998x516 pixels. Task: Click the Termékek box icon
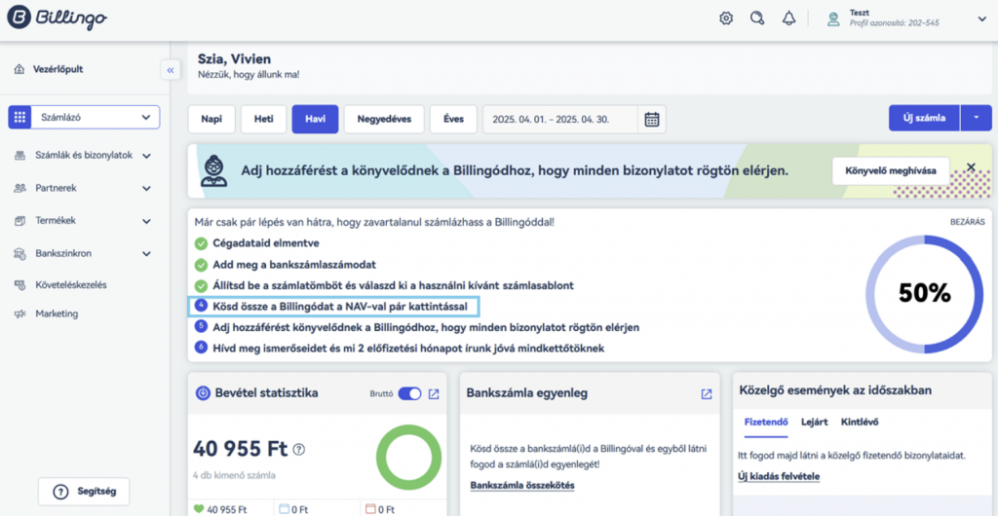pos(19,220)
